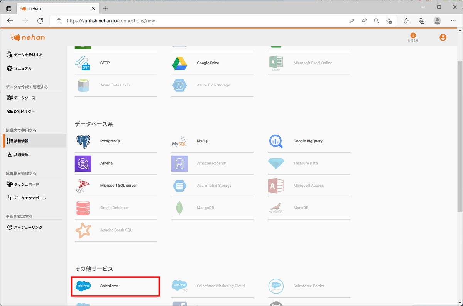Select the Apache Spark SQL star icon

pos(83,230)
